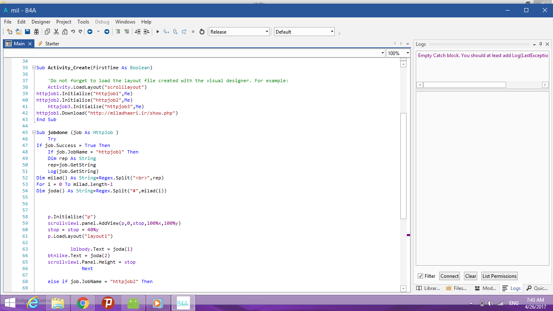Image resolution: width=553 pixels, height=311 pixels.
Task: Collapse the Activity_Create sub via its minus box
Action: coord(34,67)
